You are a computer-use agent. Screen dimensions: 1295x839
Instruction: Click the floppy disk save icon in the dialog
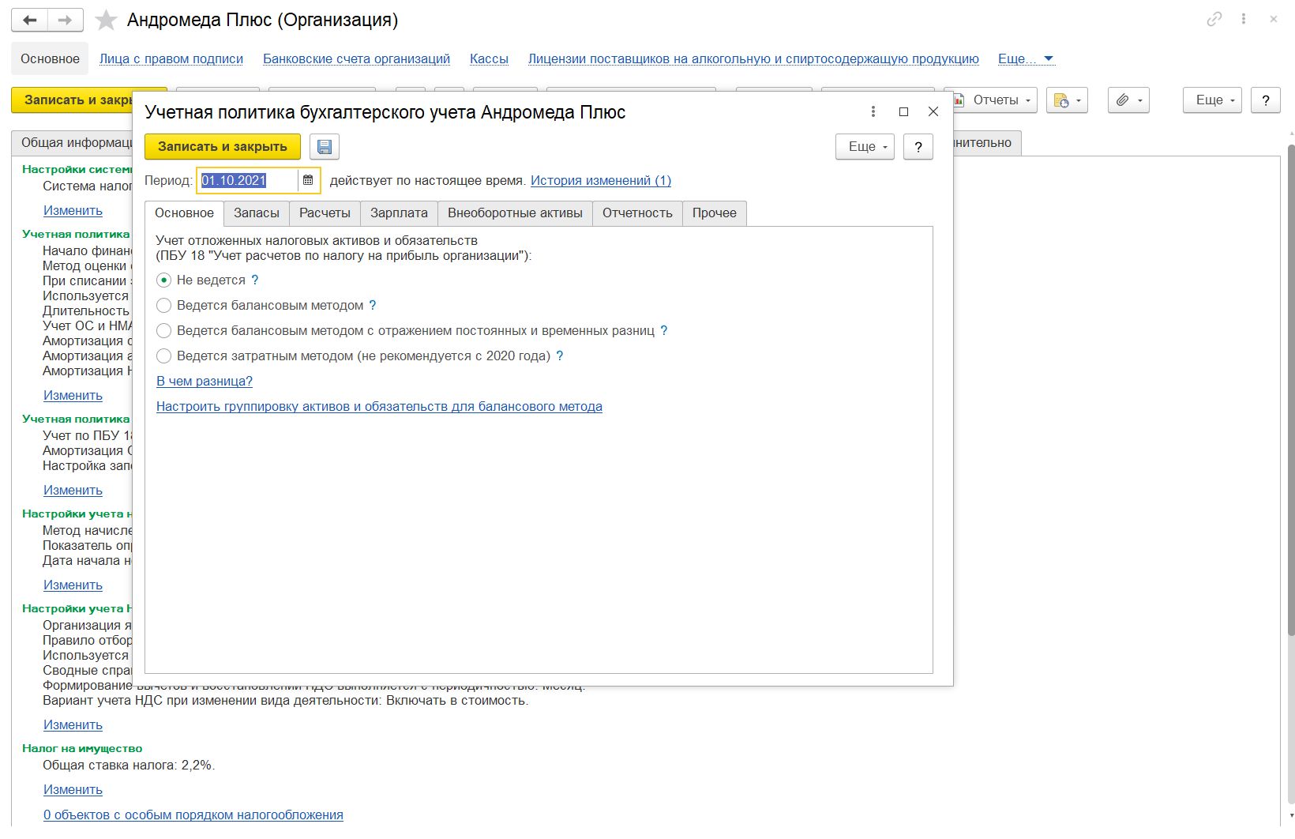(324, 147)
